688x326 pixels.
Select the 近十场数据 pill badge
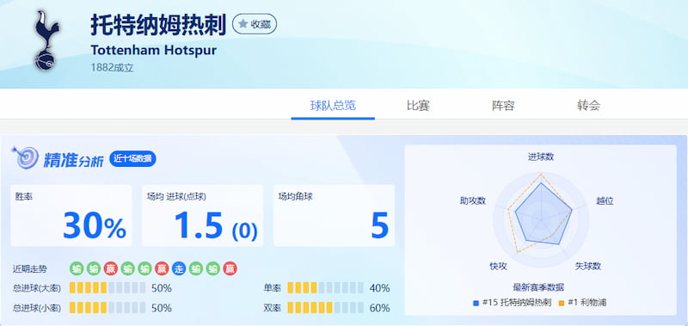(x=132, y=159)
